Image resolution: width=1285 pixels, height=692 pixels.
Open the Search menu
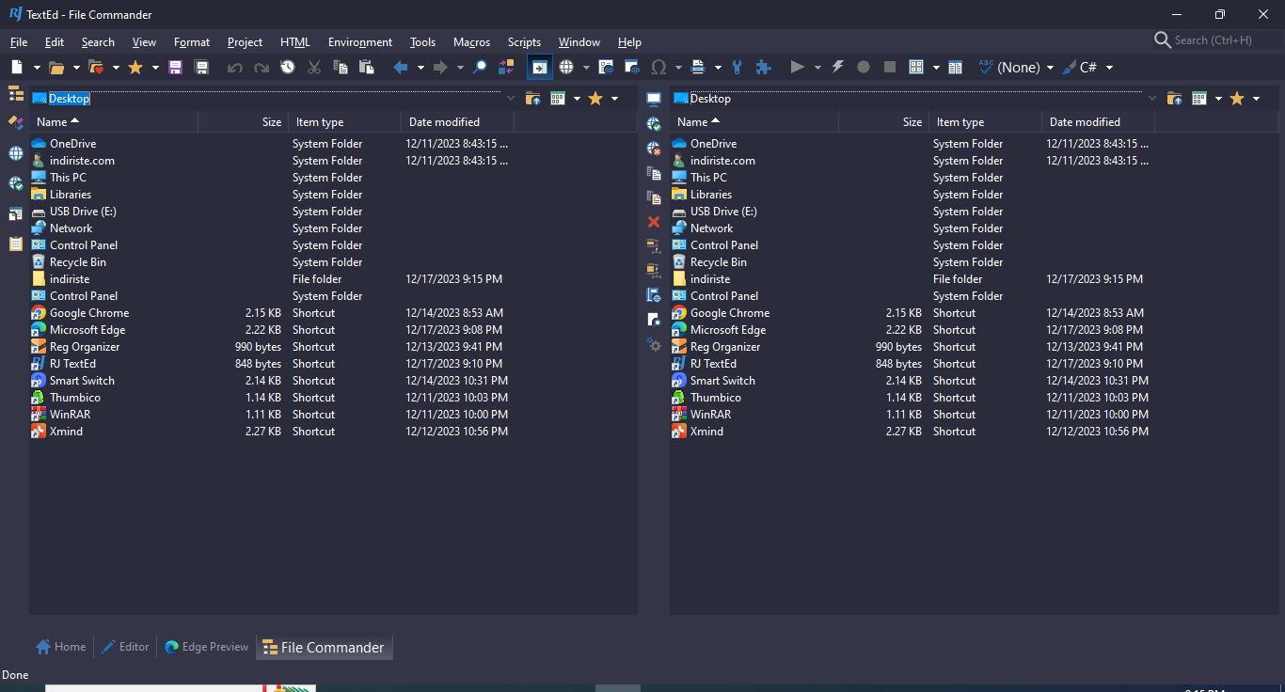click(98, 42)
